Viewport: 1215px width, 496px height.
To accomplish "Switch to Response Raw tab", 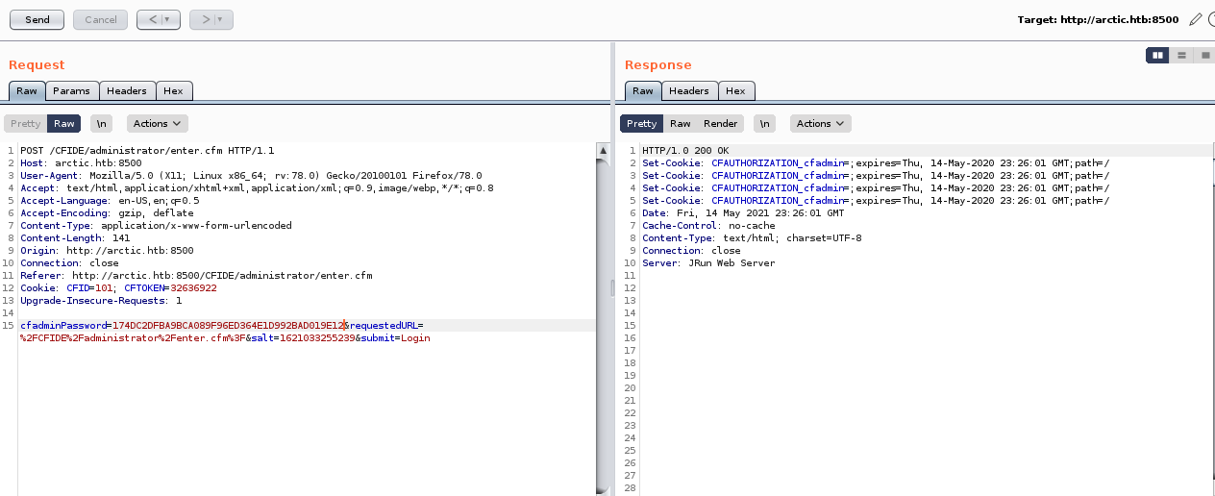I will coord(643,90).
